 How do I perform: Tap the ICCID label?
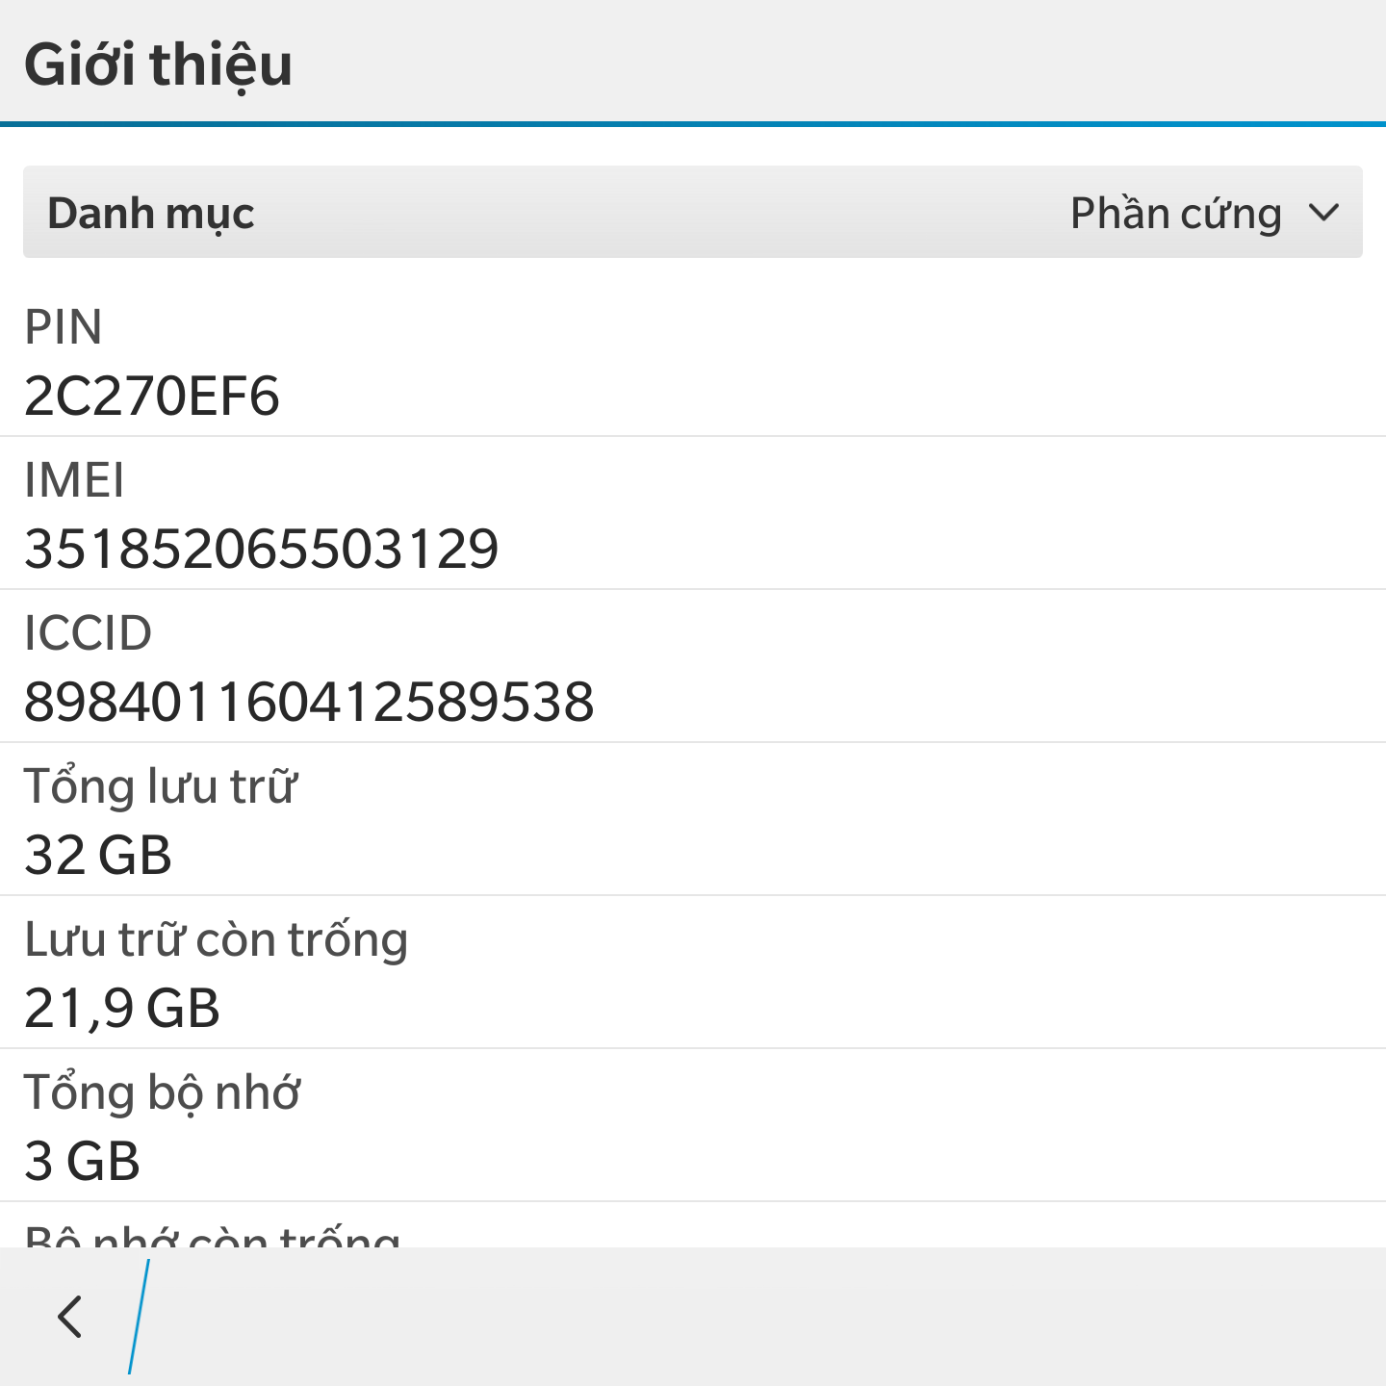click(x=88, y=633)
